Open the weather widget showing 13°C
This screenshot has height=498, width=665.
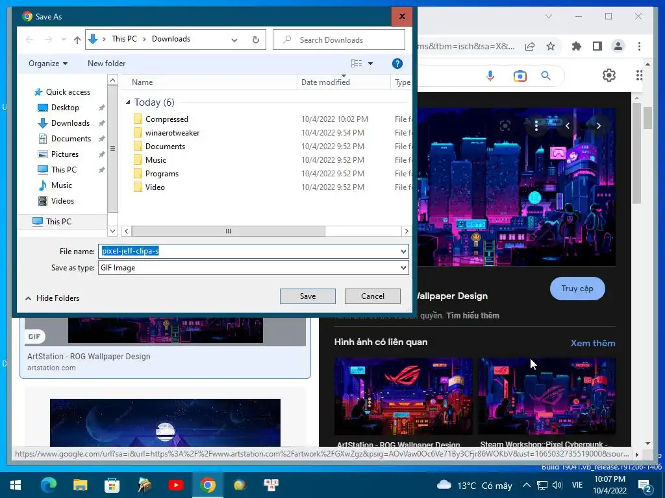tap(474, 485)
